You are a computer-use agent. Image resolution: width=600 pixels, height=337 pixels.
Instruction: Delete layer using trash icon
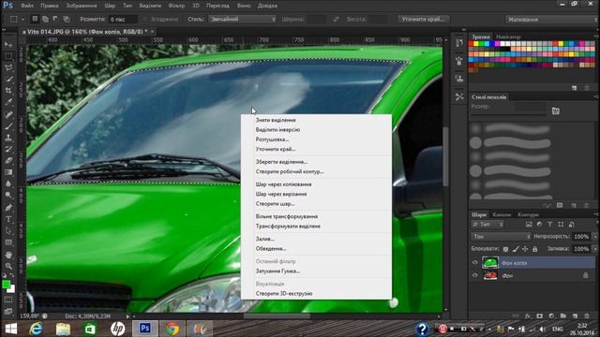587,316
